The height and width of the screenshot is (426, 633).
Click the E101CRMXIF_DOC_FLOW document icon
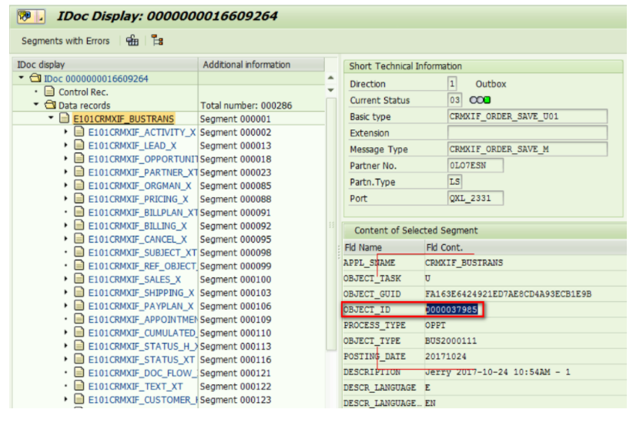pos(79,372)
